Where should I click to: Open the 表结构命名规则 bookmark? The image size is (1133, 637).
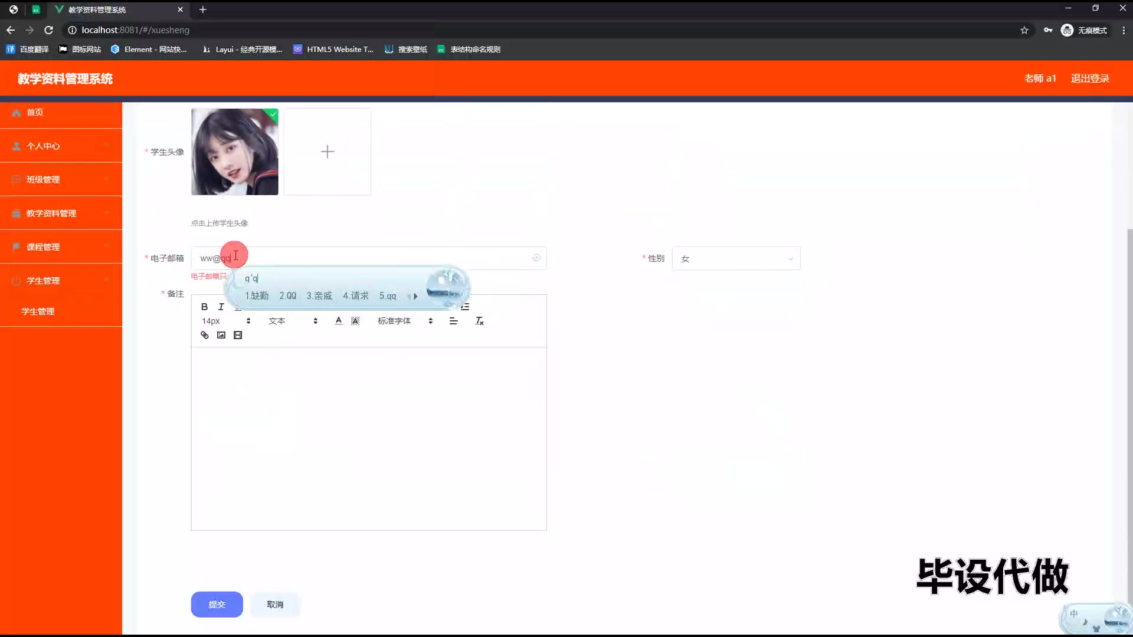[x=469, y=50]
